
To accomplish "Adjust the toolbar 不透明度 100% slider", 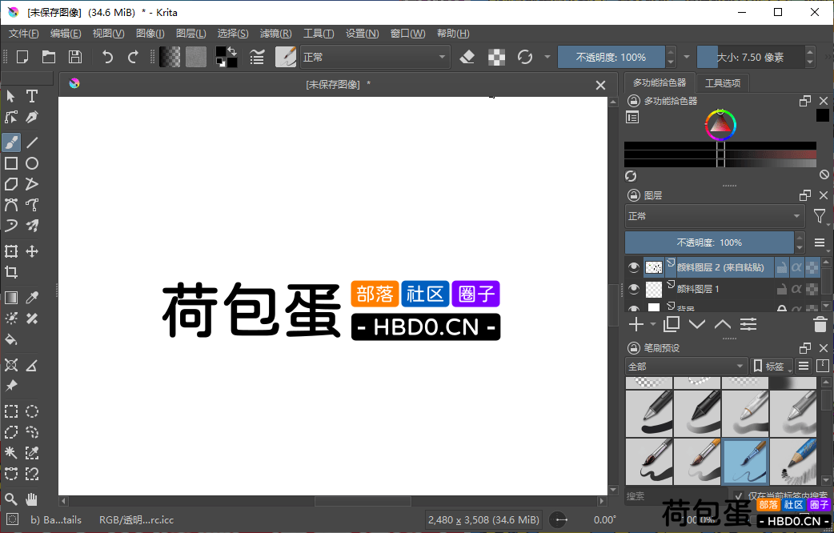I will pyautogui.click(x=611, y=57).
